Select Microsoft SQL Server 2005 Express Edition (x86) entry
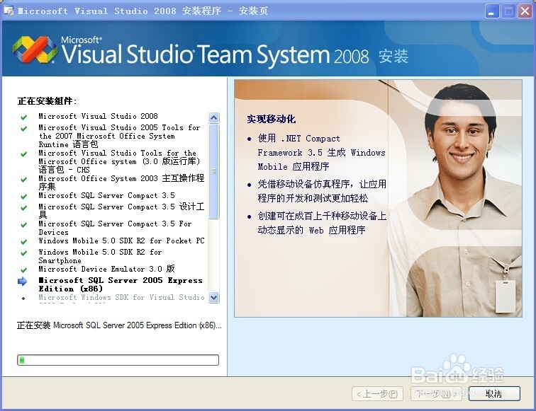This screenshot has width=536, height=411. pyautogui.click(x=121, y=284)
